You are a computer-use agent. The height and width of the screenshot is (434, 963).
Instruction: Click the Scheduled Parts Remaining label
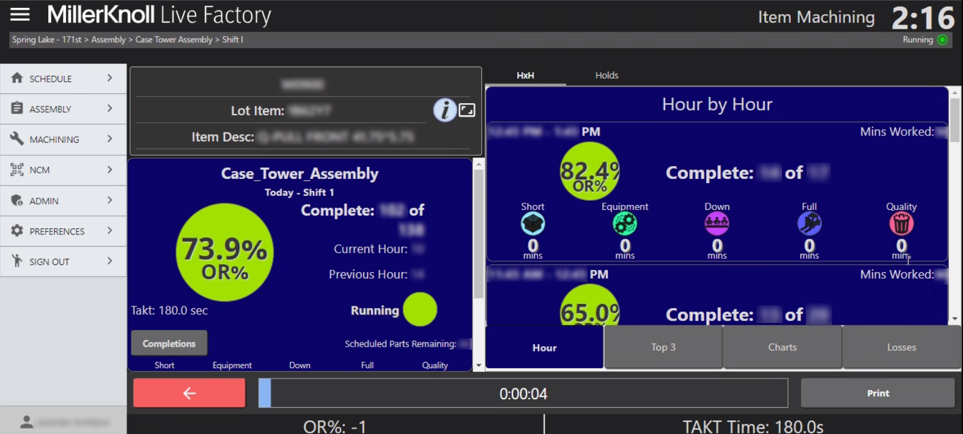tap(400, 344)
